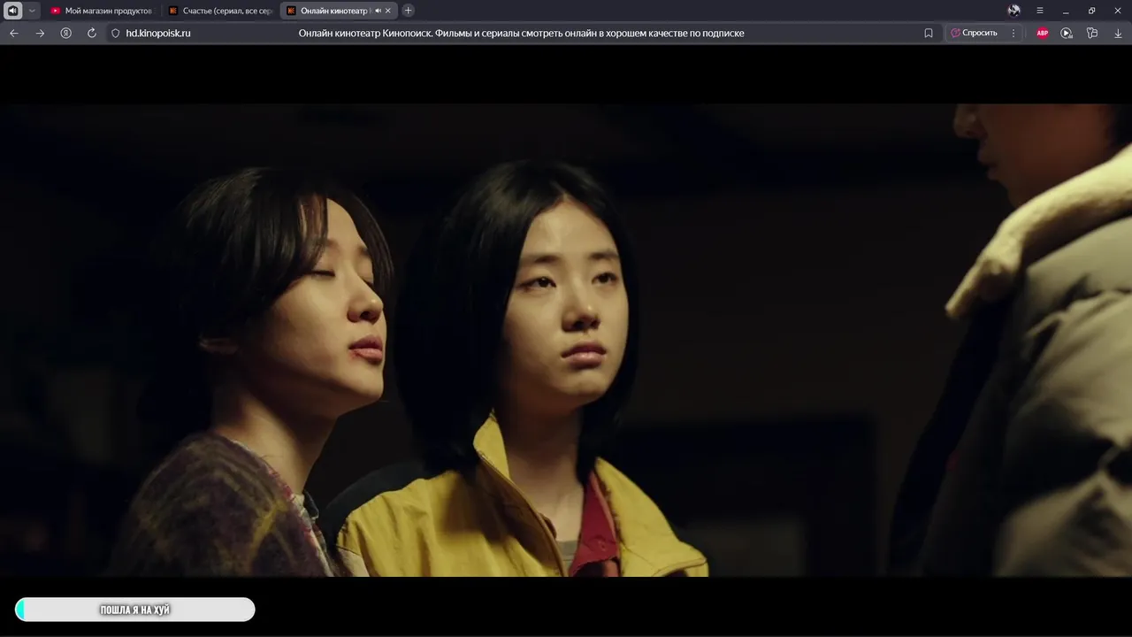Viewport: 1132px width, 637px height.
Task: Restore down the browser window
Action: pos(1092,11)
